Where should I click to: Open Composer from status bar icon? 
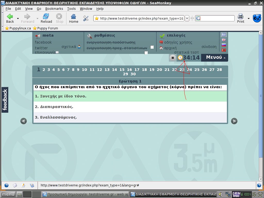coord(23,185)
